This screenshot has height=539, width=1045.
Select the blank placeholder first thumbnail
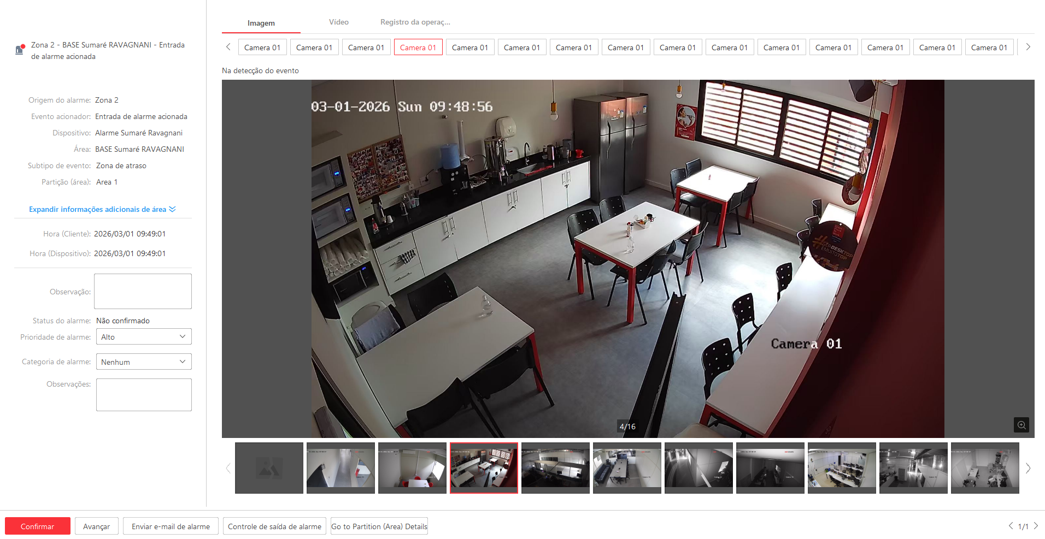coord(269,468)
